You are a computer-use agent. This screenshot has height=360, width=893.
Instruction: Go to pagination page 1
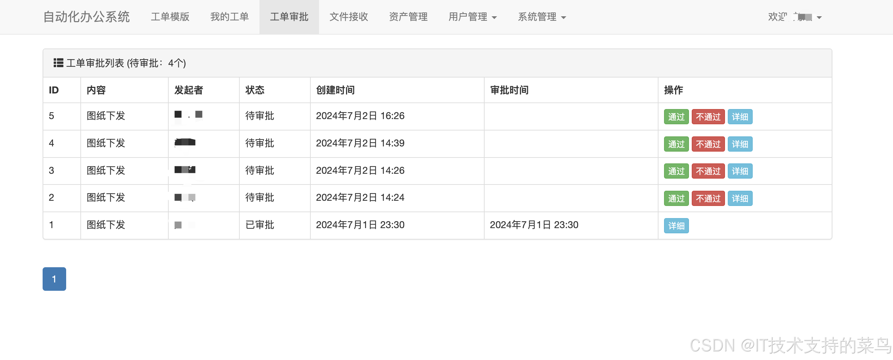pyautogui.click(x=54, y=279)
